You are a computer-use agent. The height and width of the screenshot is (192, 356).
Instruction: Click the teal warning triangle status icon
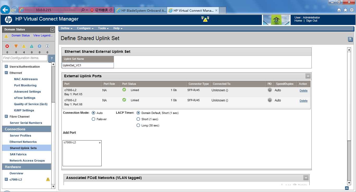click(x=32, y=46)
